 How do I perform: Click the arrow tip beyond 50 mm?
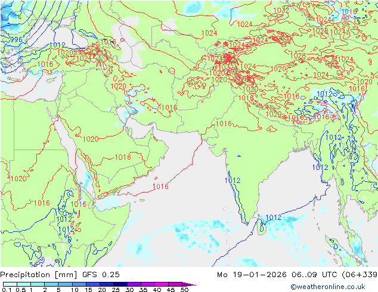pyautogui.click(x=189, y=284)
